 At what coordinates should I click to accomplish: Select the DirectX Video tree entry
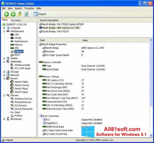21,82
